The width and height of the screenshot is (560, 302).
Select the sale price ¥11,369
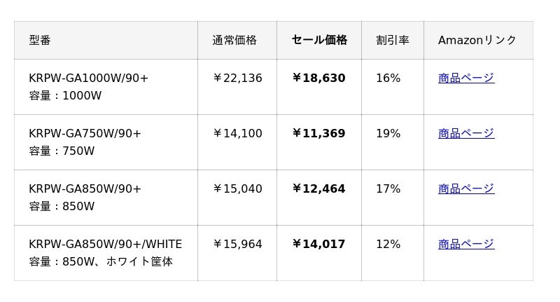click(318, 133)
